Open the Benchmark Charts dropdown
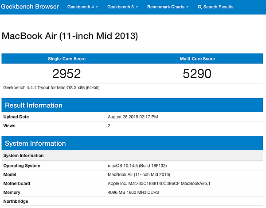The image size is (266, 208). click(x=168, y=7)
